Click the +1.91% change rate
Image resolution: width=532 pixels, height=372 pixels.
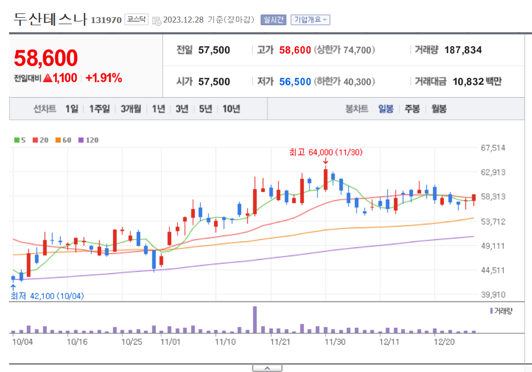tap(104, 78)
